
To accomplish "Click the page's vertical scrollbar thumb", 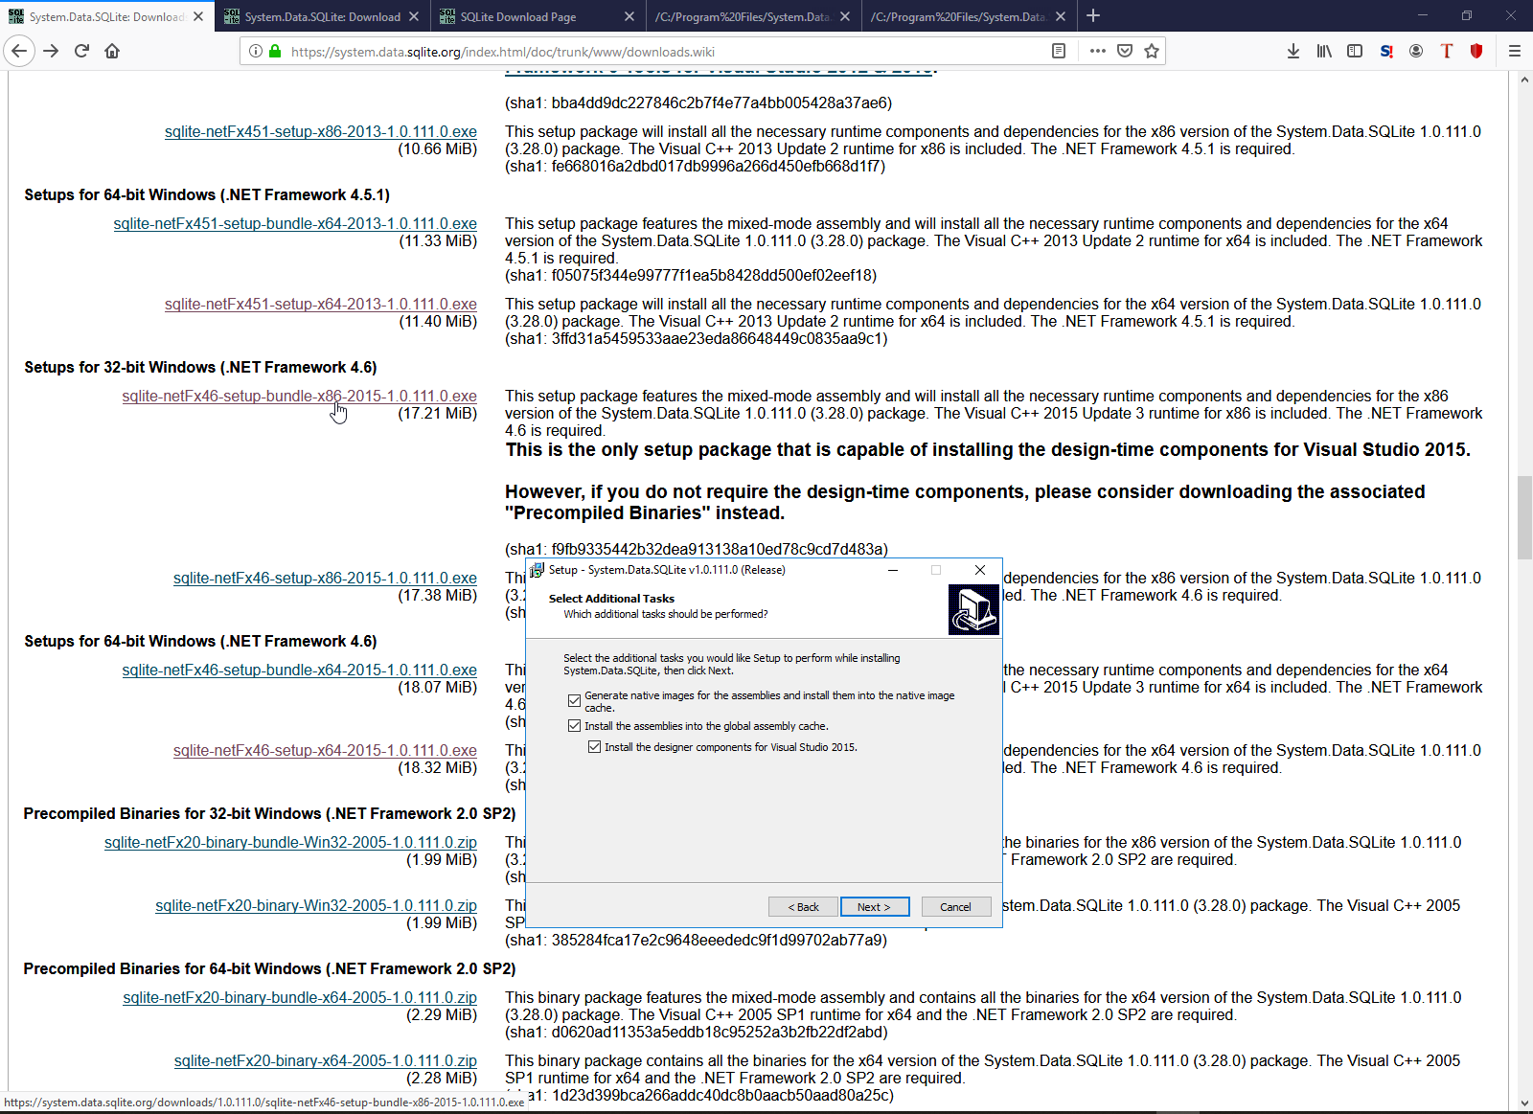I will [x=1524, y=517].
